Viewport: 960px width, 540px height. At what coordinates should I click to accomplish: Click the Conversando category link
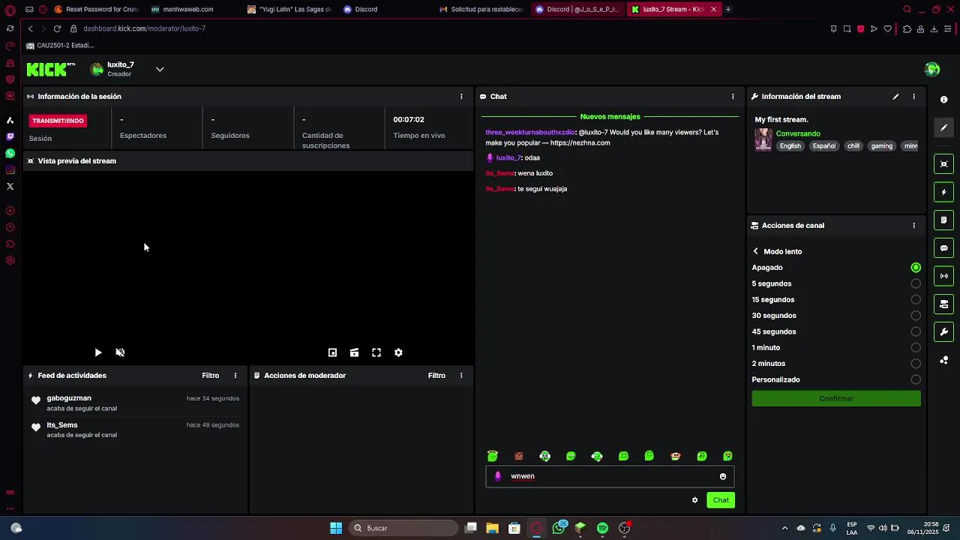point(798,134)
